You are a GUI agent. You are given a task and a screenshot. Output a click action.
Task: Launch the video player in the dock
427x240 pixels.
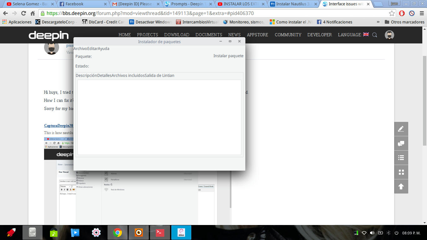click(75, 232)
